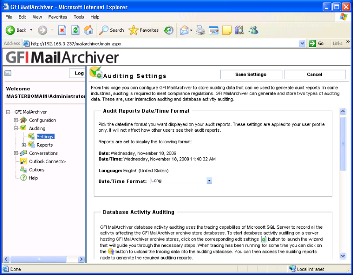
Task: Click the Options users icon
Action: point(23,169)
